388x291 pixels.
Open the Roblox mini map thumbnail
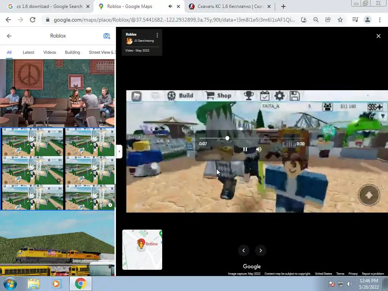pos(142,250)
